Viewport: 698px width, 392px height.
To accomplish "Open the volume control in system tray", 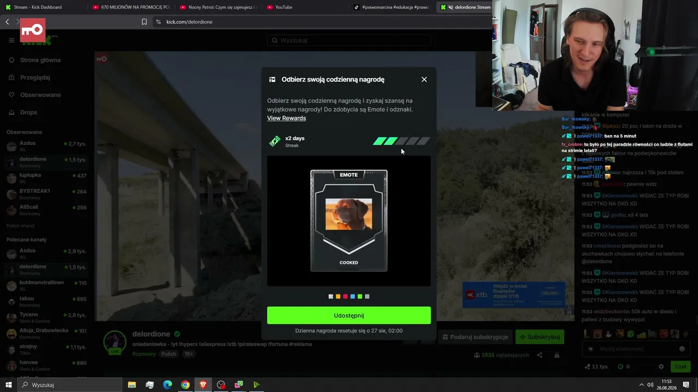I will tap(650, 385).
